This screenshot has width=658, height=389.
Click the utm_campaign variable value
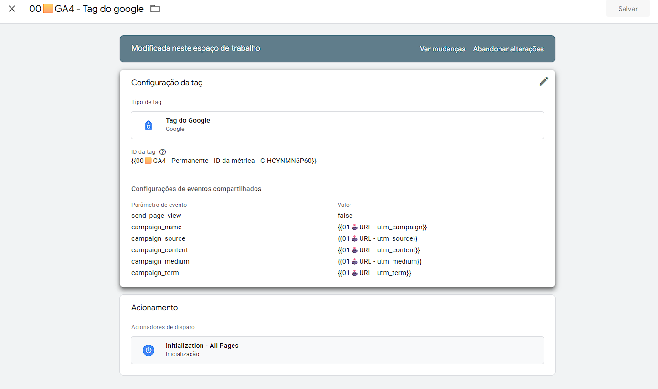point(382,227)
